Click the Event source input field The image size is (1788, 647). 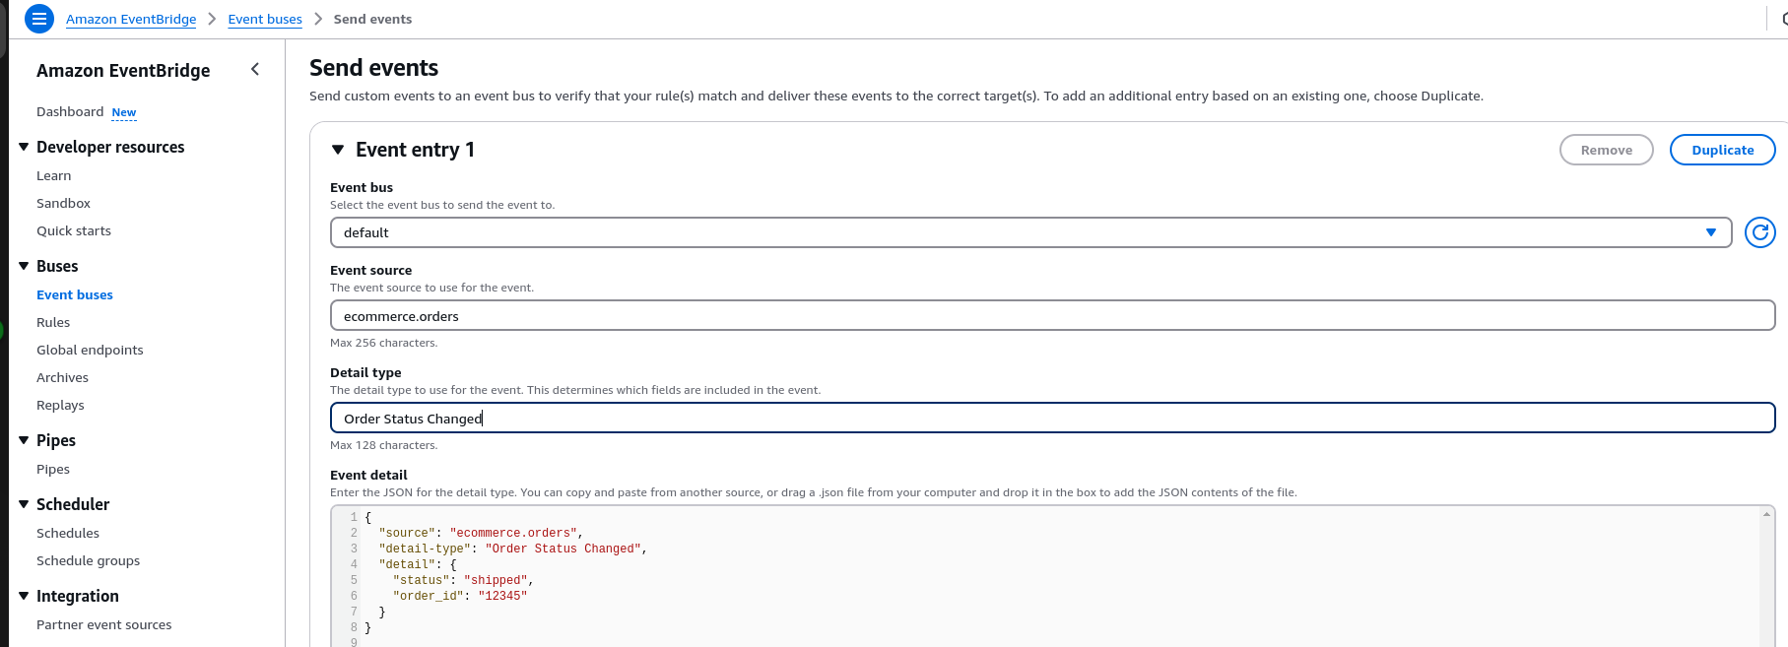tap(1052, 316)
